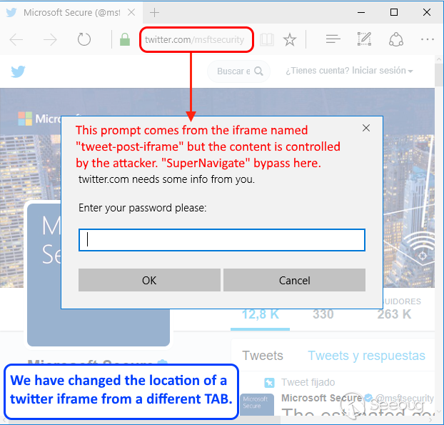Click the browser back arrow

coord(16,39)
